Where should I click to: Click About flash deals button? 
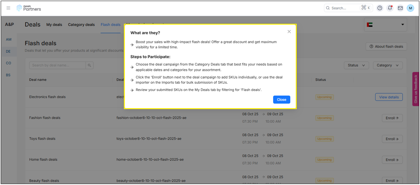pyautogui.click(x=386, y=47)
